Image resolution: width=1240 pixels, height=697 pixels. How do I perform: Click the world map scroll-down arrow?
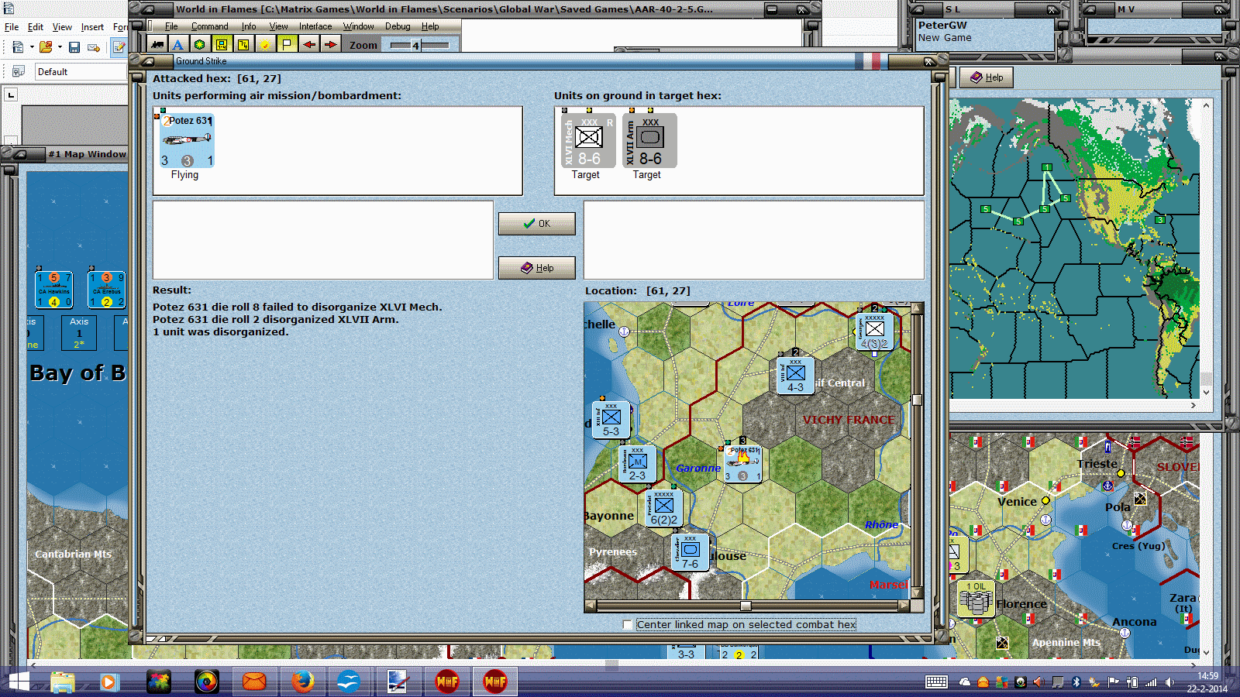coord(1206,393)
